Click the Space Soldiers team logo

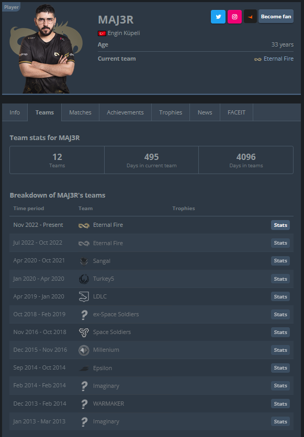point(84,332)
